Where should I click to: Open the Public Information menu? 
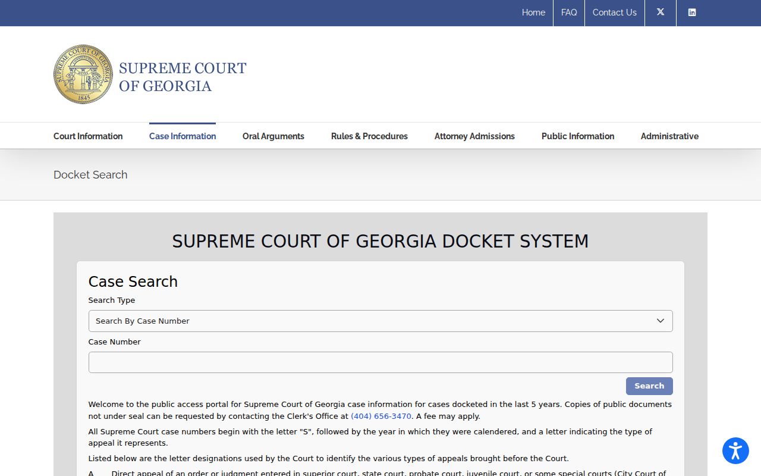pyautogui.click(x=578, y=136)
